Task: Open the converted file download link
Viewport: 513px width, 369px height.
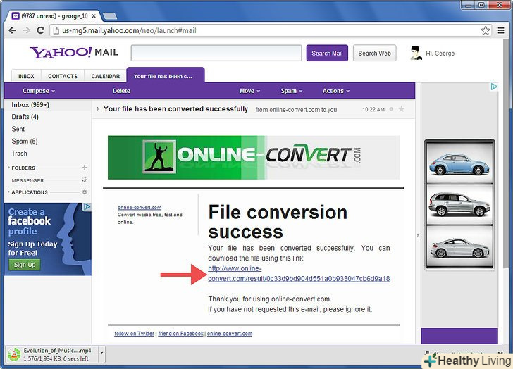Action: pyautogui.click(x=299, y=273)
